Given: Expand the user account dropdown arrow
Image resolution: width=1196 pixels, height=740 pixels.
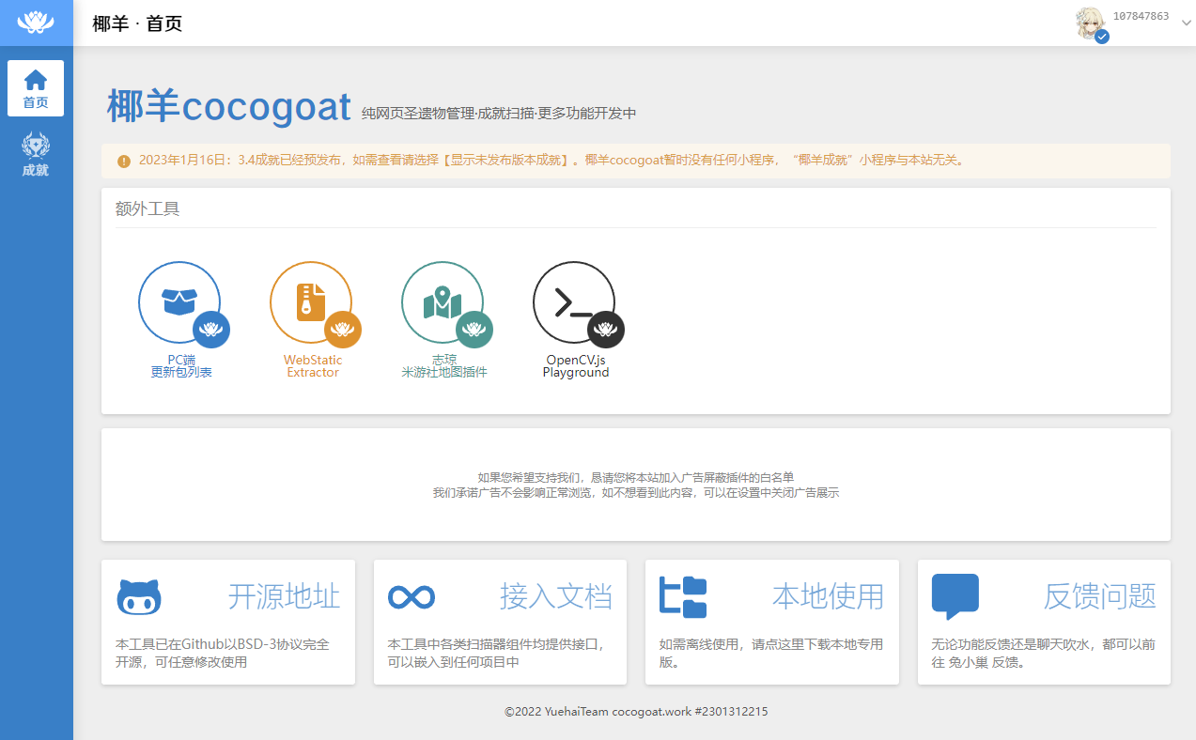Looking at the screenshot, I should pos(1186,23).
